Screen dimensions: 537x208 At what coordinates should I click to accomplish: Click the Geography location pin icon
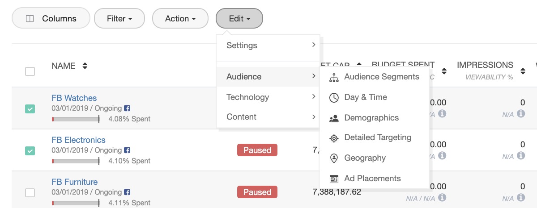click(334, 158)
